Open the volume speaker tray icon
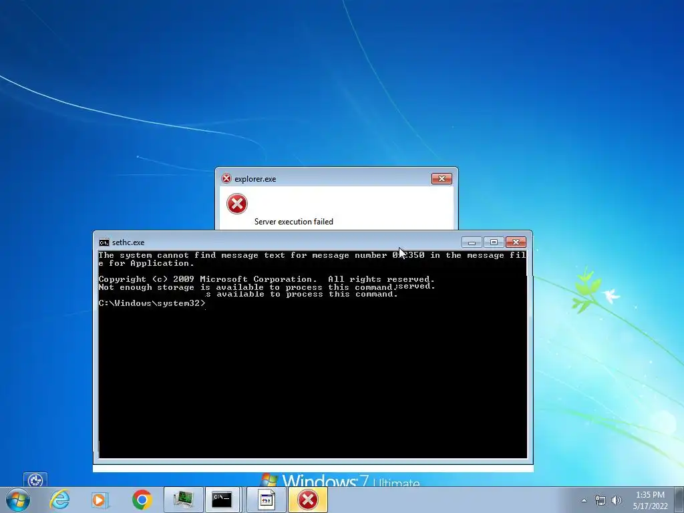The width and height of the screenshot is (684, 513). coord(616,500)
